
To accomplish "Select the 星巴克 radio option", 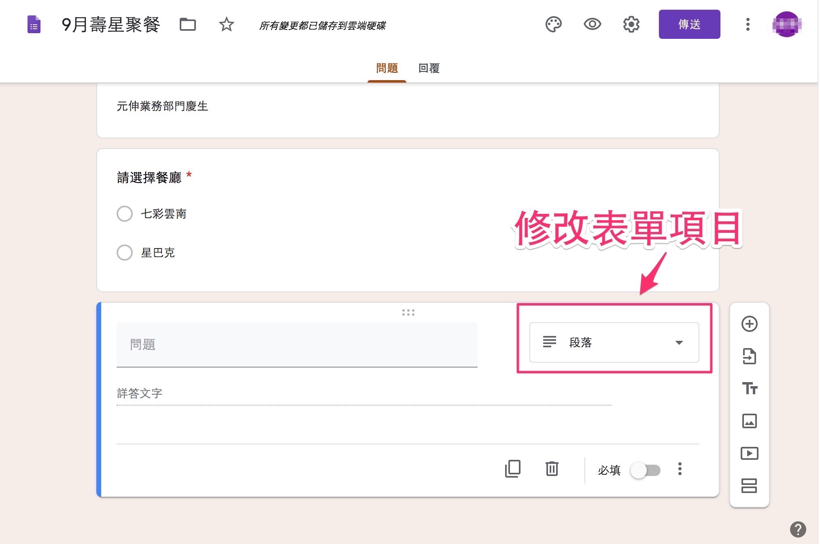I will (125, 253).
